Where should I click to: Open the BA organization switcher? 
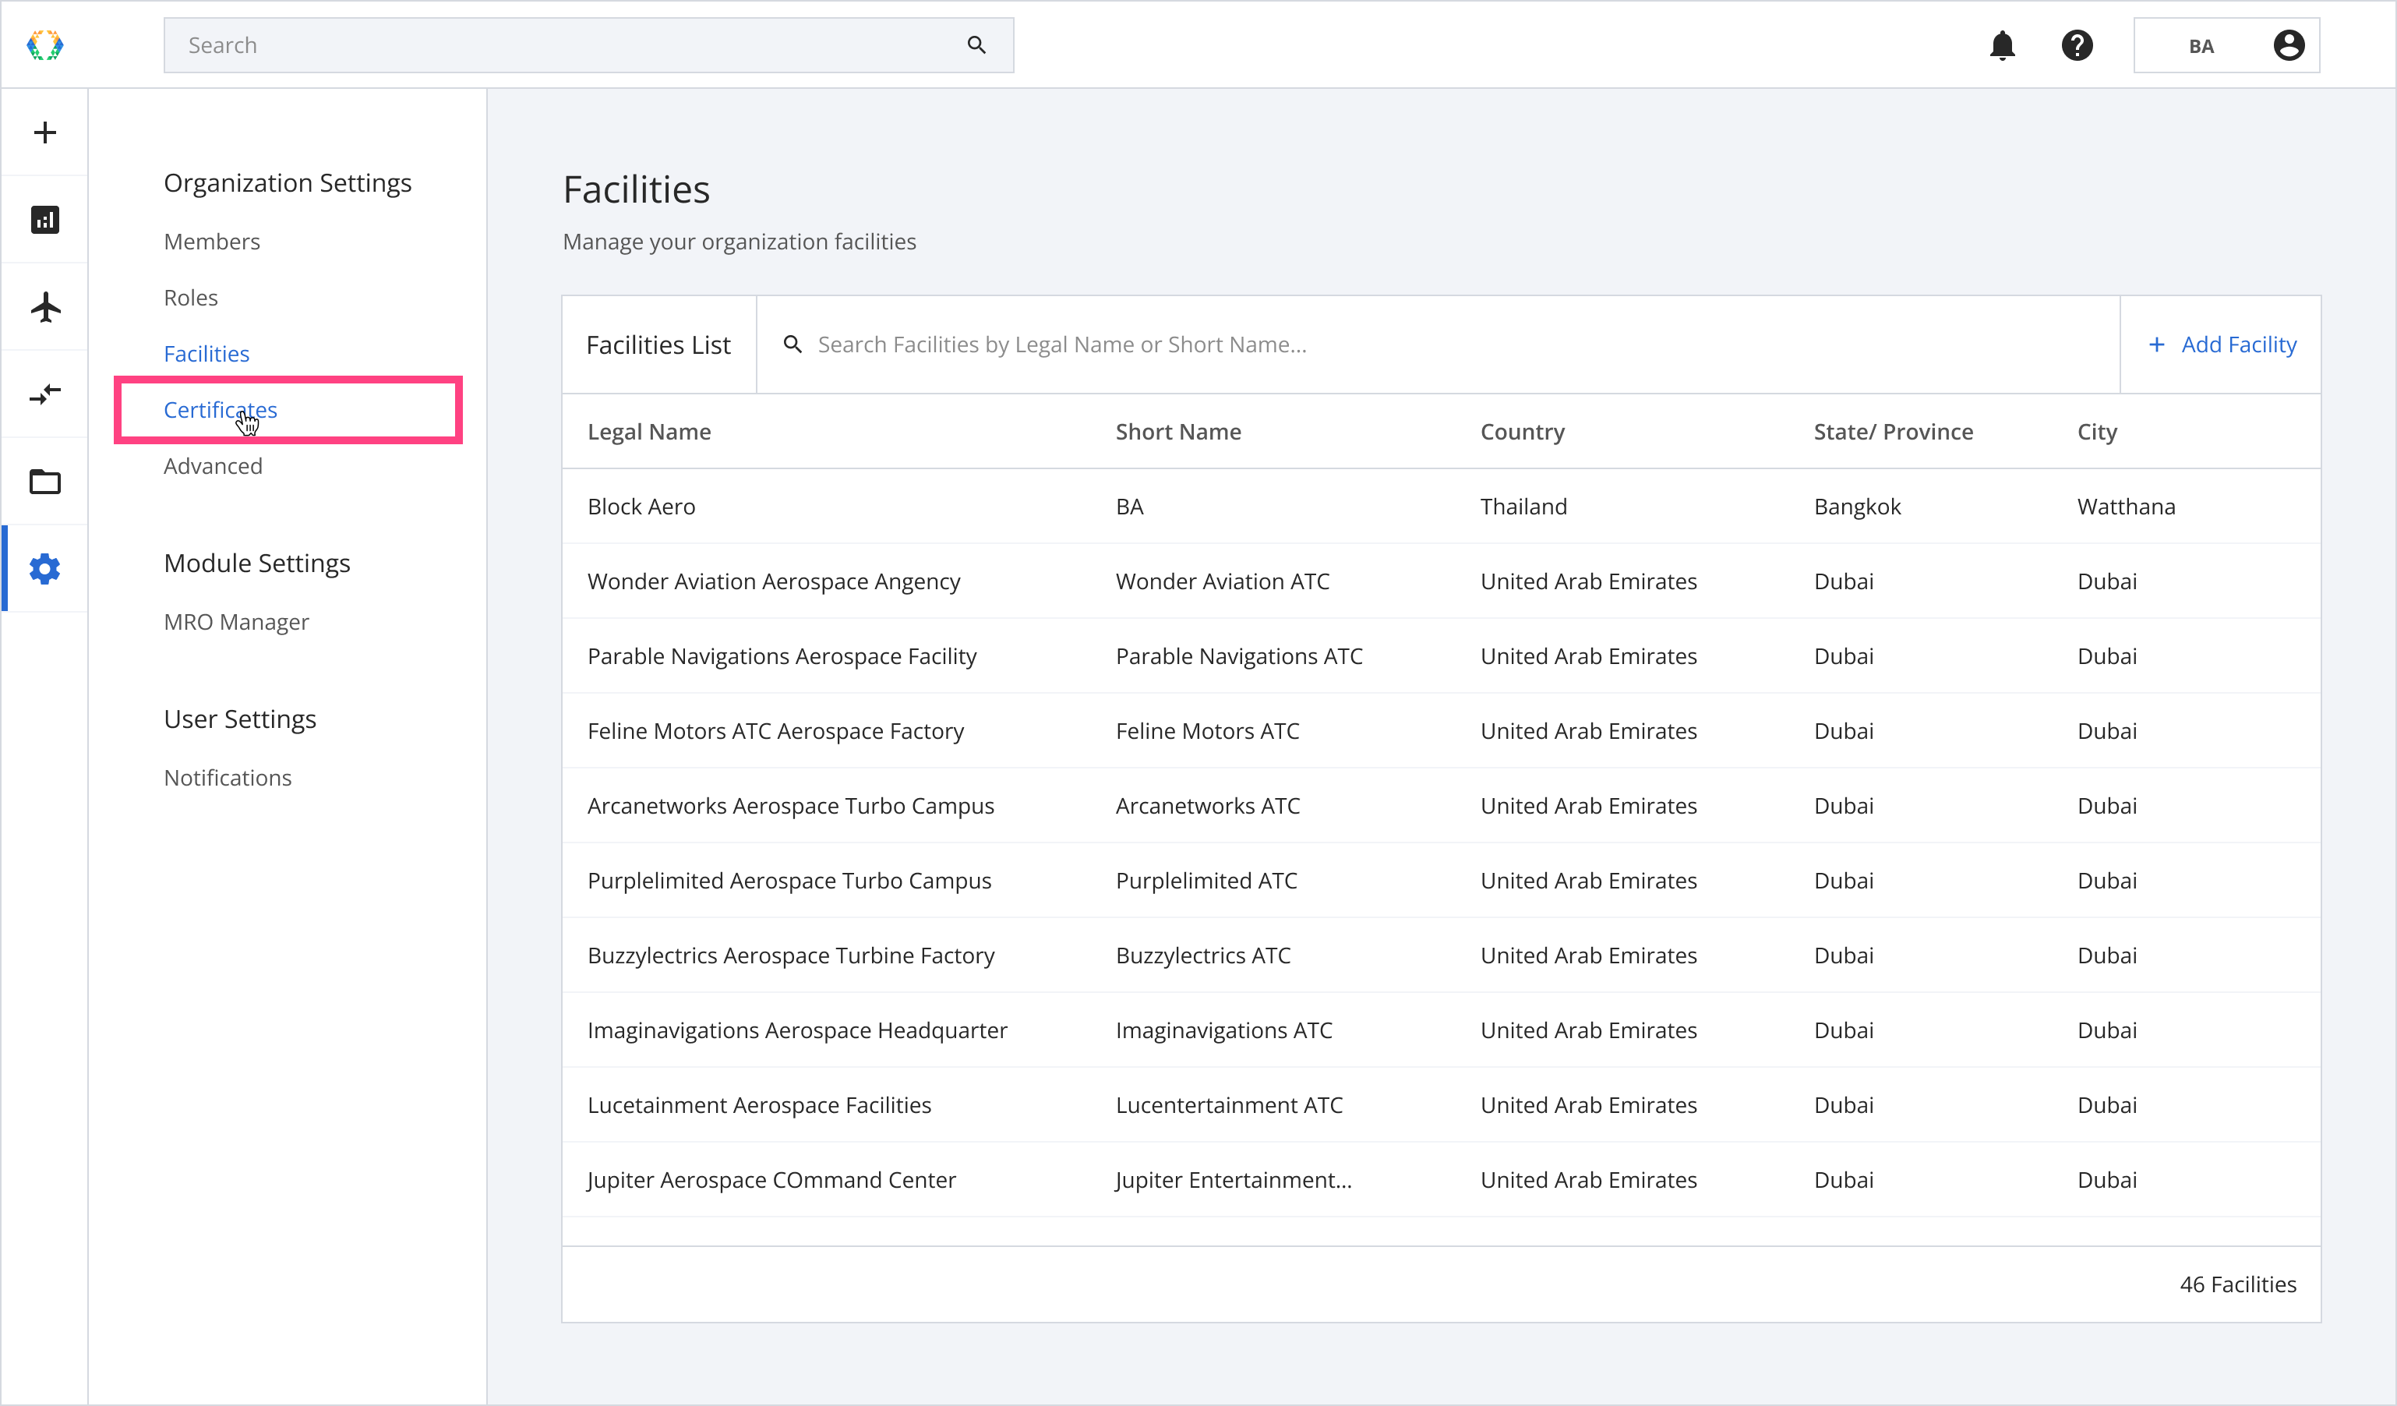pos(2226,46)
